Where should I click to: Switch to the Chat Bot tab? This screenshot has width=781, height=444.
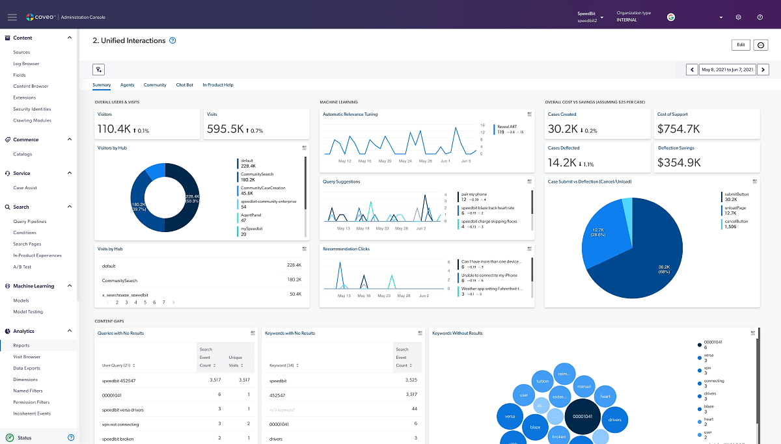[185, 85]
